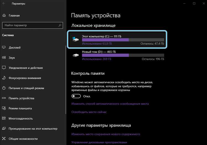Image resolution: width=207 pixels, height=145 pixels.
Task: Click the drive icon for Новый том D:
Action: 76,55
